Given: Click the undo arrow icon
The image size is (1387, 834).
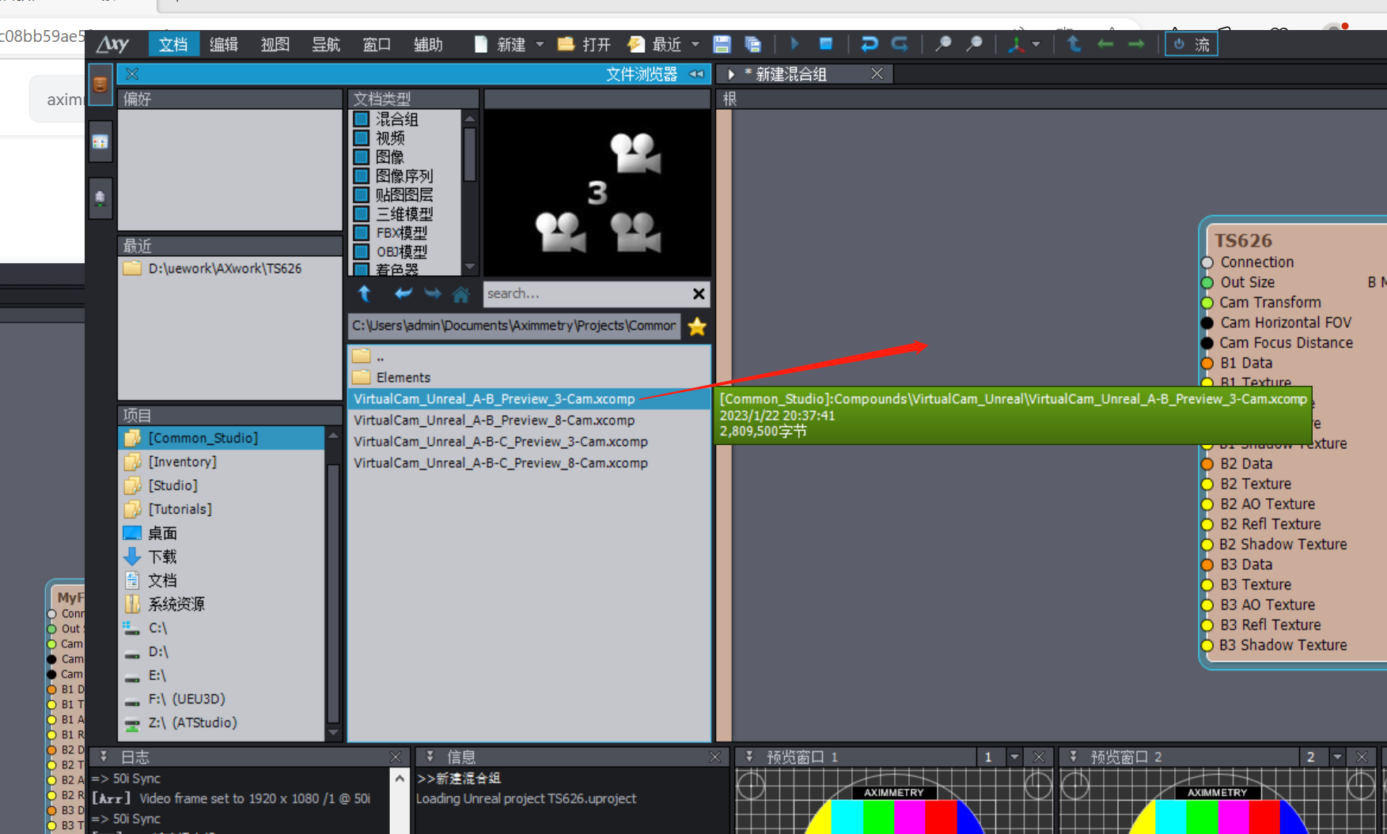Looking at the screenshot, I should pos(869,43).
